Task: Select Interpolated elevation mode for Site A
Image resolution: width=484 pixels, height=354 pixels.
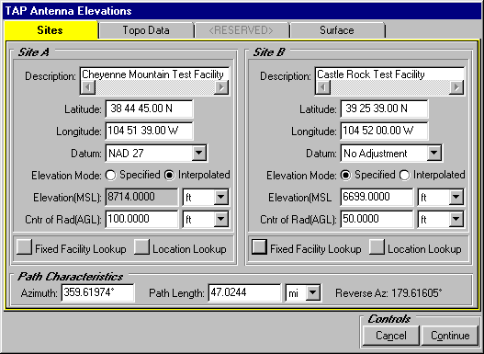Action: click(170, 175)
